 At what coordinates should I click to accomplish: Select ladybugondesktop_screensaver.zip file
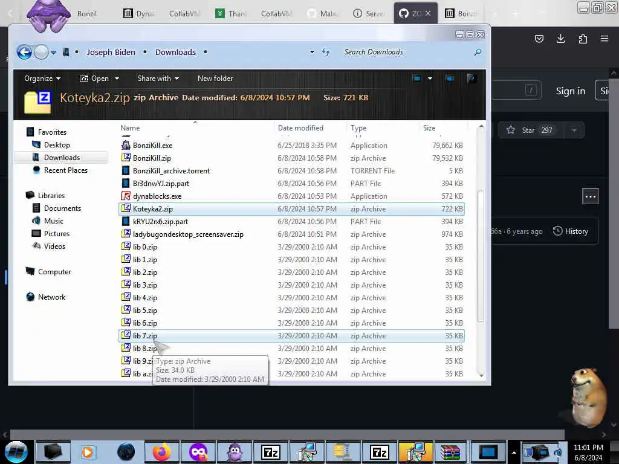coord(189,234)
